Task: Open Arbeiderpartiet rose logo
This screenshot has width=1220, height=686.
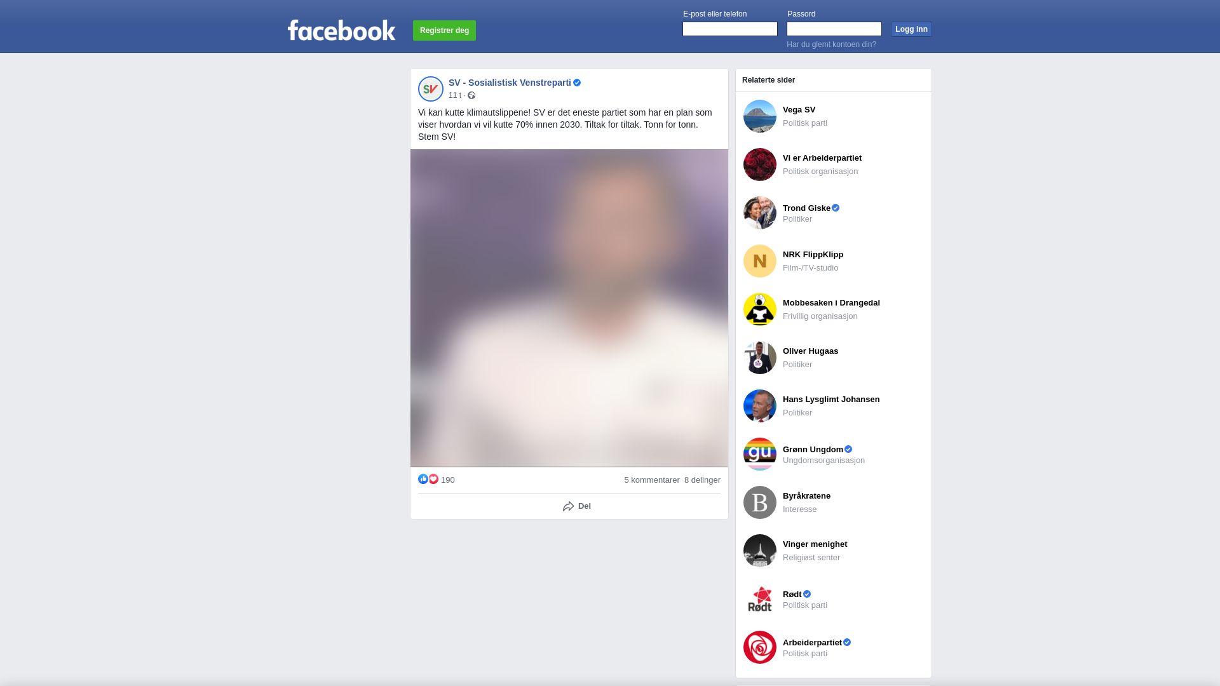Action: pos(760,647)
